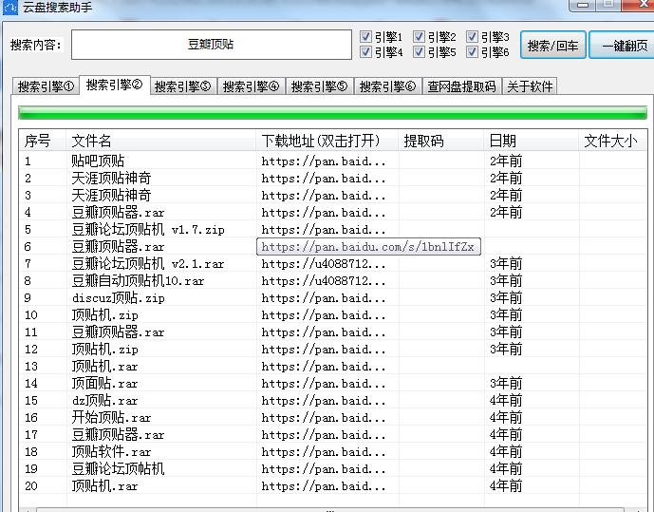The width and height of the screenshot is (654, 512).
Task: Click the 一键翻页 button
Action: click(x=622, y=45)
